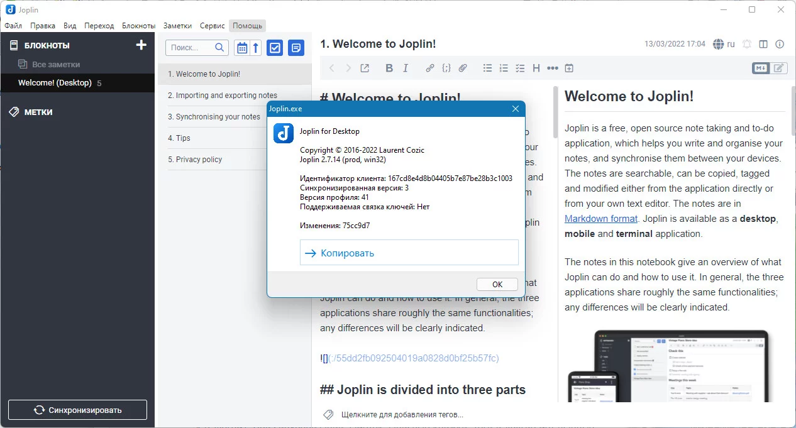Open note in external editor icon
Viewport: 796px width, 428px height.
pyautogui.click(x=365, y=68)
